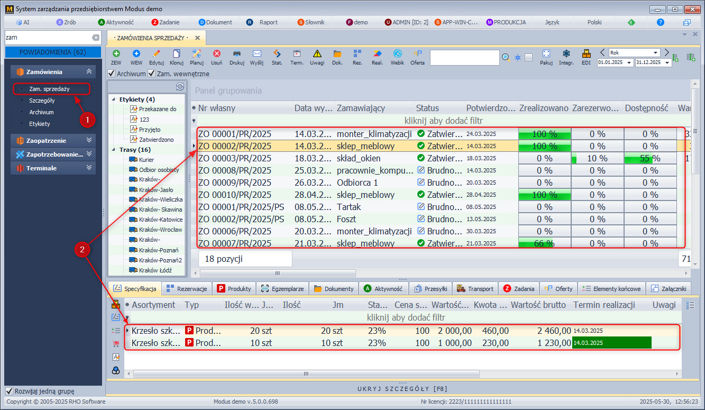Open the EDI toolbar icon
The image size is (705, 410).
point(586,54)
